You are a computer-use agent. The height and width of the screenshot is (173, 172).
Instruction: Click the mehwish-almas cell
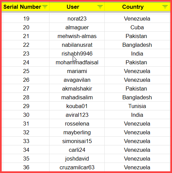77,36
